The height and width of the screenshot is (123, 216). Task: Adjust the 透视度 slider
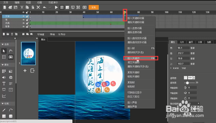point(187,83)
